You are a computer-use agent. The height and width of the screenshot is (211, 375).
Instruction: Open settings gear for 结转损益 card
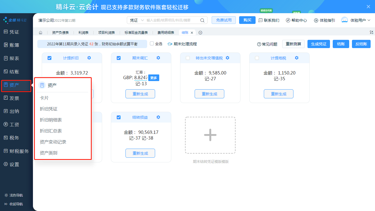(x=158, y=117)
